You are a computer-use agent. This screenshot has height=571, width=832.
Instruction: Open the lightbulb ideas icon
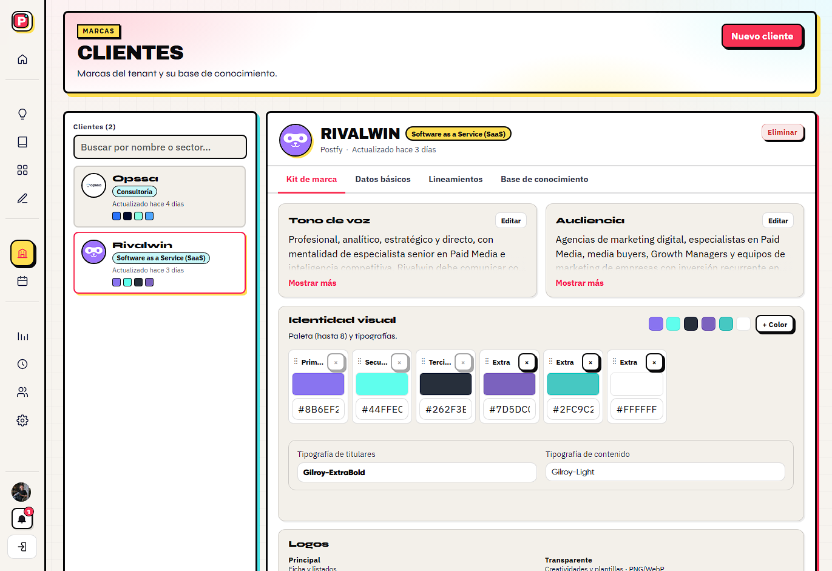(x=22, y=114)
